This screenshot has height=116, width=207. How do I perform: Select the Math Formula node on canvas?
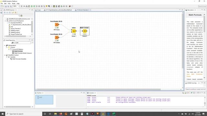point(85,31)
